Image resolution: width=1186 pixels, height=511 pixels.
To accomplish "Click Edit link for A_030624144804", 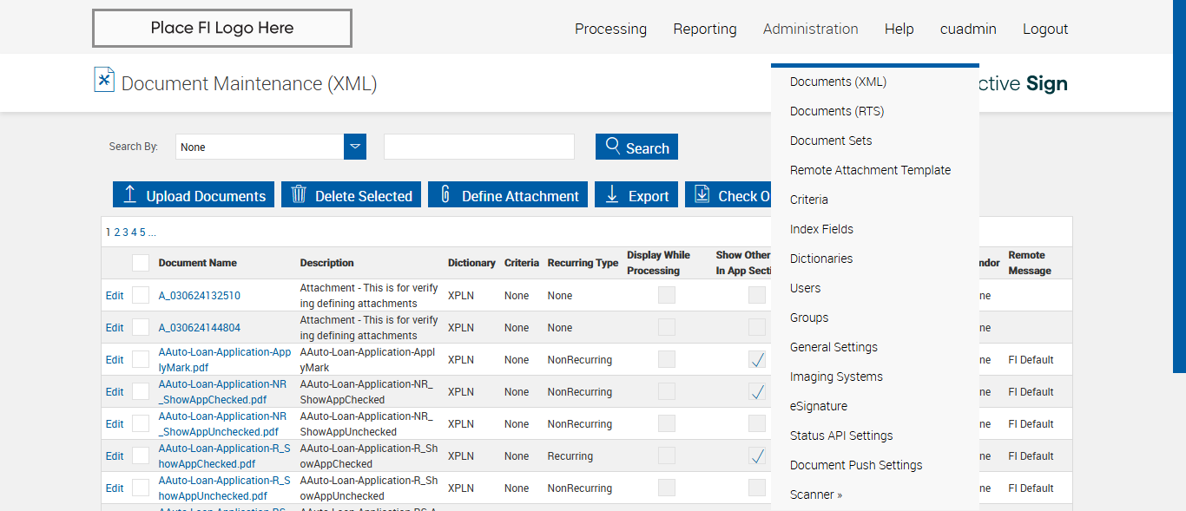I will click(x=115, y=328).
